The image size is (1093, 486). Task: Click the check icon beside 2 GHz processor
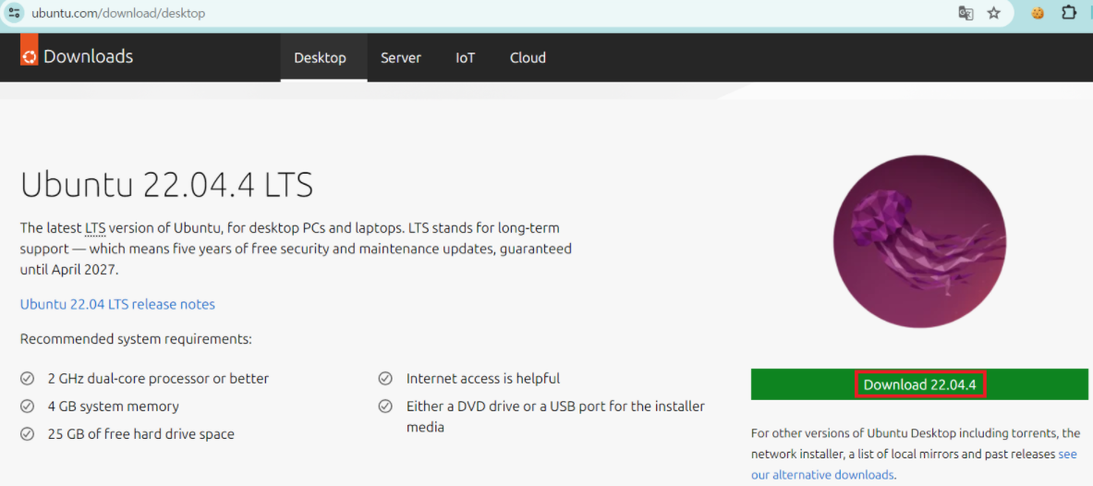coord(27,379)
